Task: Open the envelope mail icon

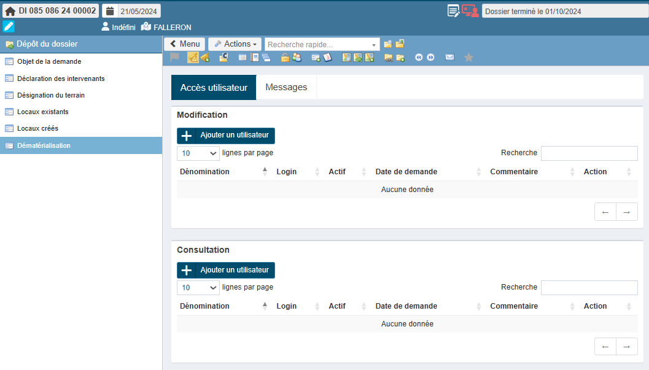Action: tap(449, 57)
